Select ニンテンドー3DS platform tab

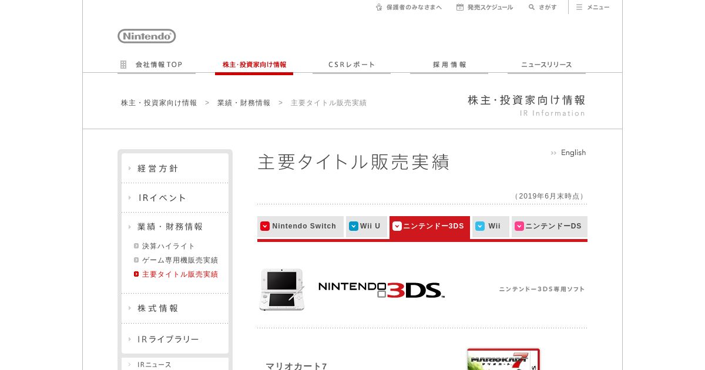click(429, 227)
